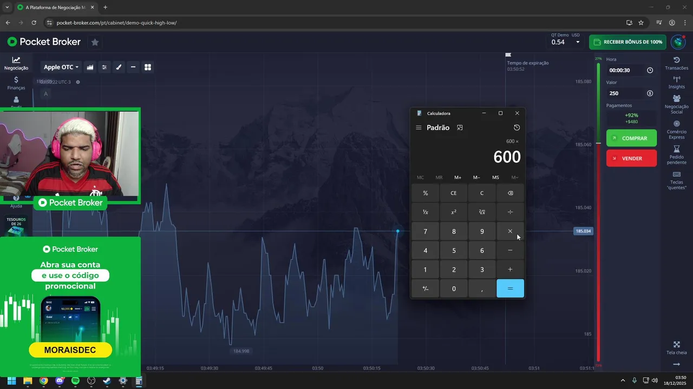Bookmark this page star in address bar
Screen dimensions: 693x389
click(641, 23)
